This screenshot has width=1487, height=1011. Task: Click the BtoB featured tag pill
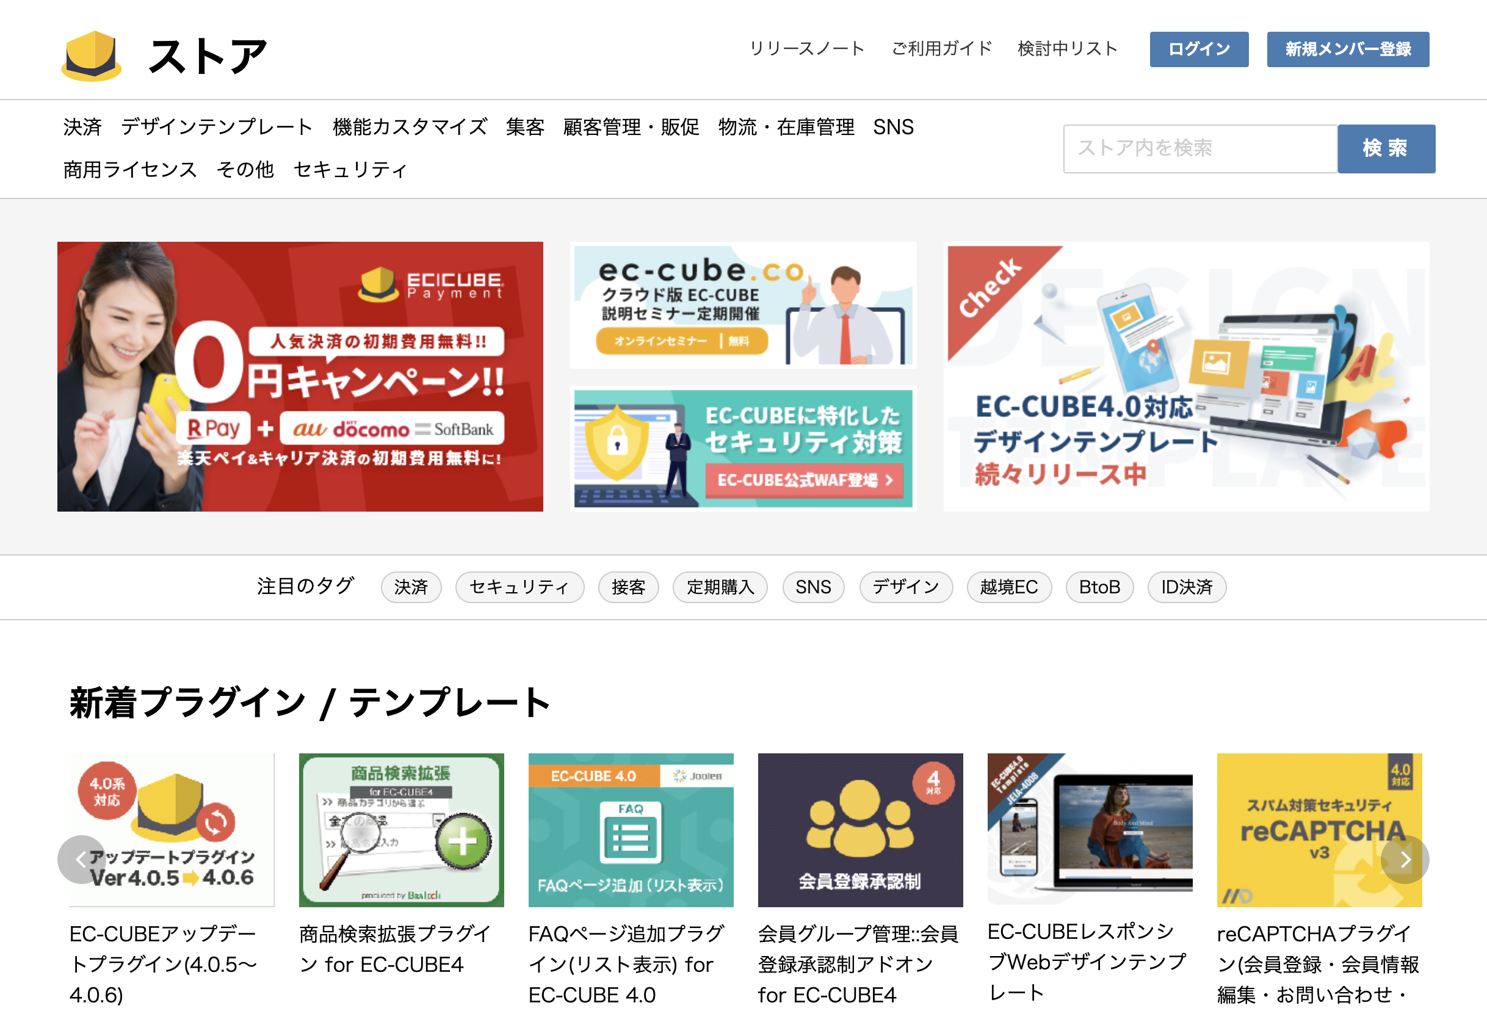pyautogui.click(x=1100, y=587)
